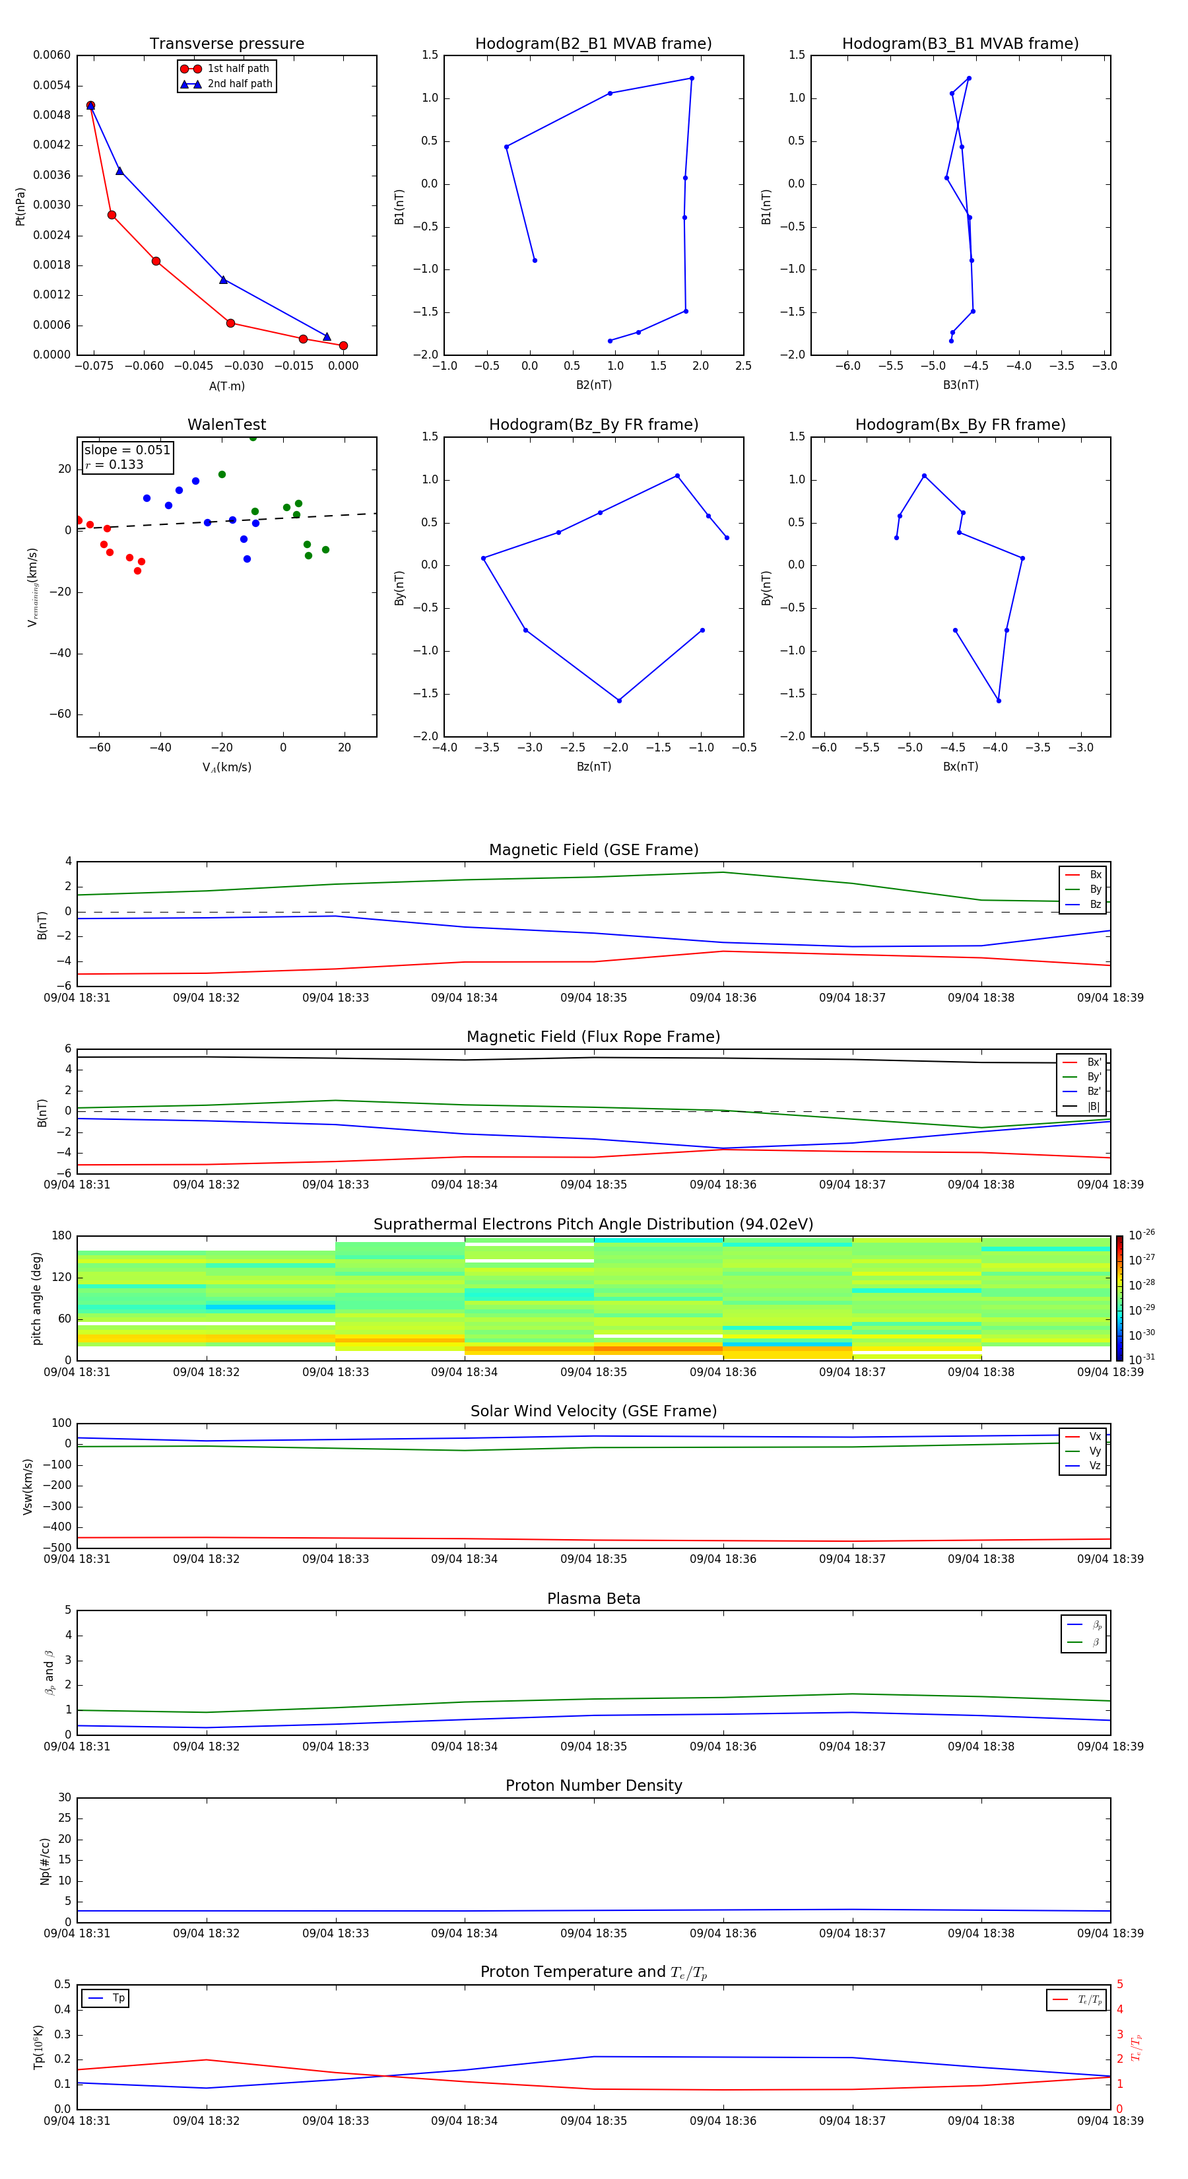
Task: Click the 'Plasma Beta' plot title
Action: (x=593, y=1599)
